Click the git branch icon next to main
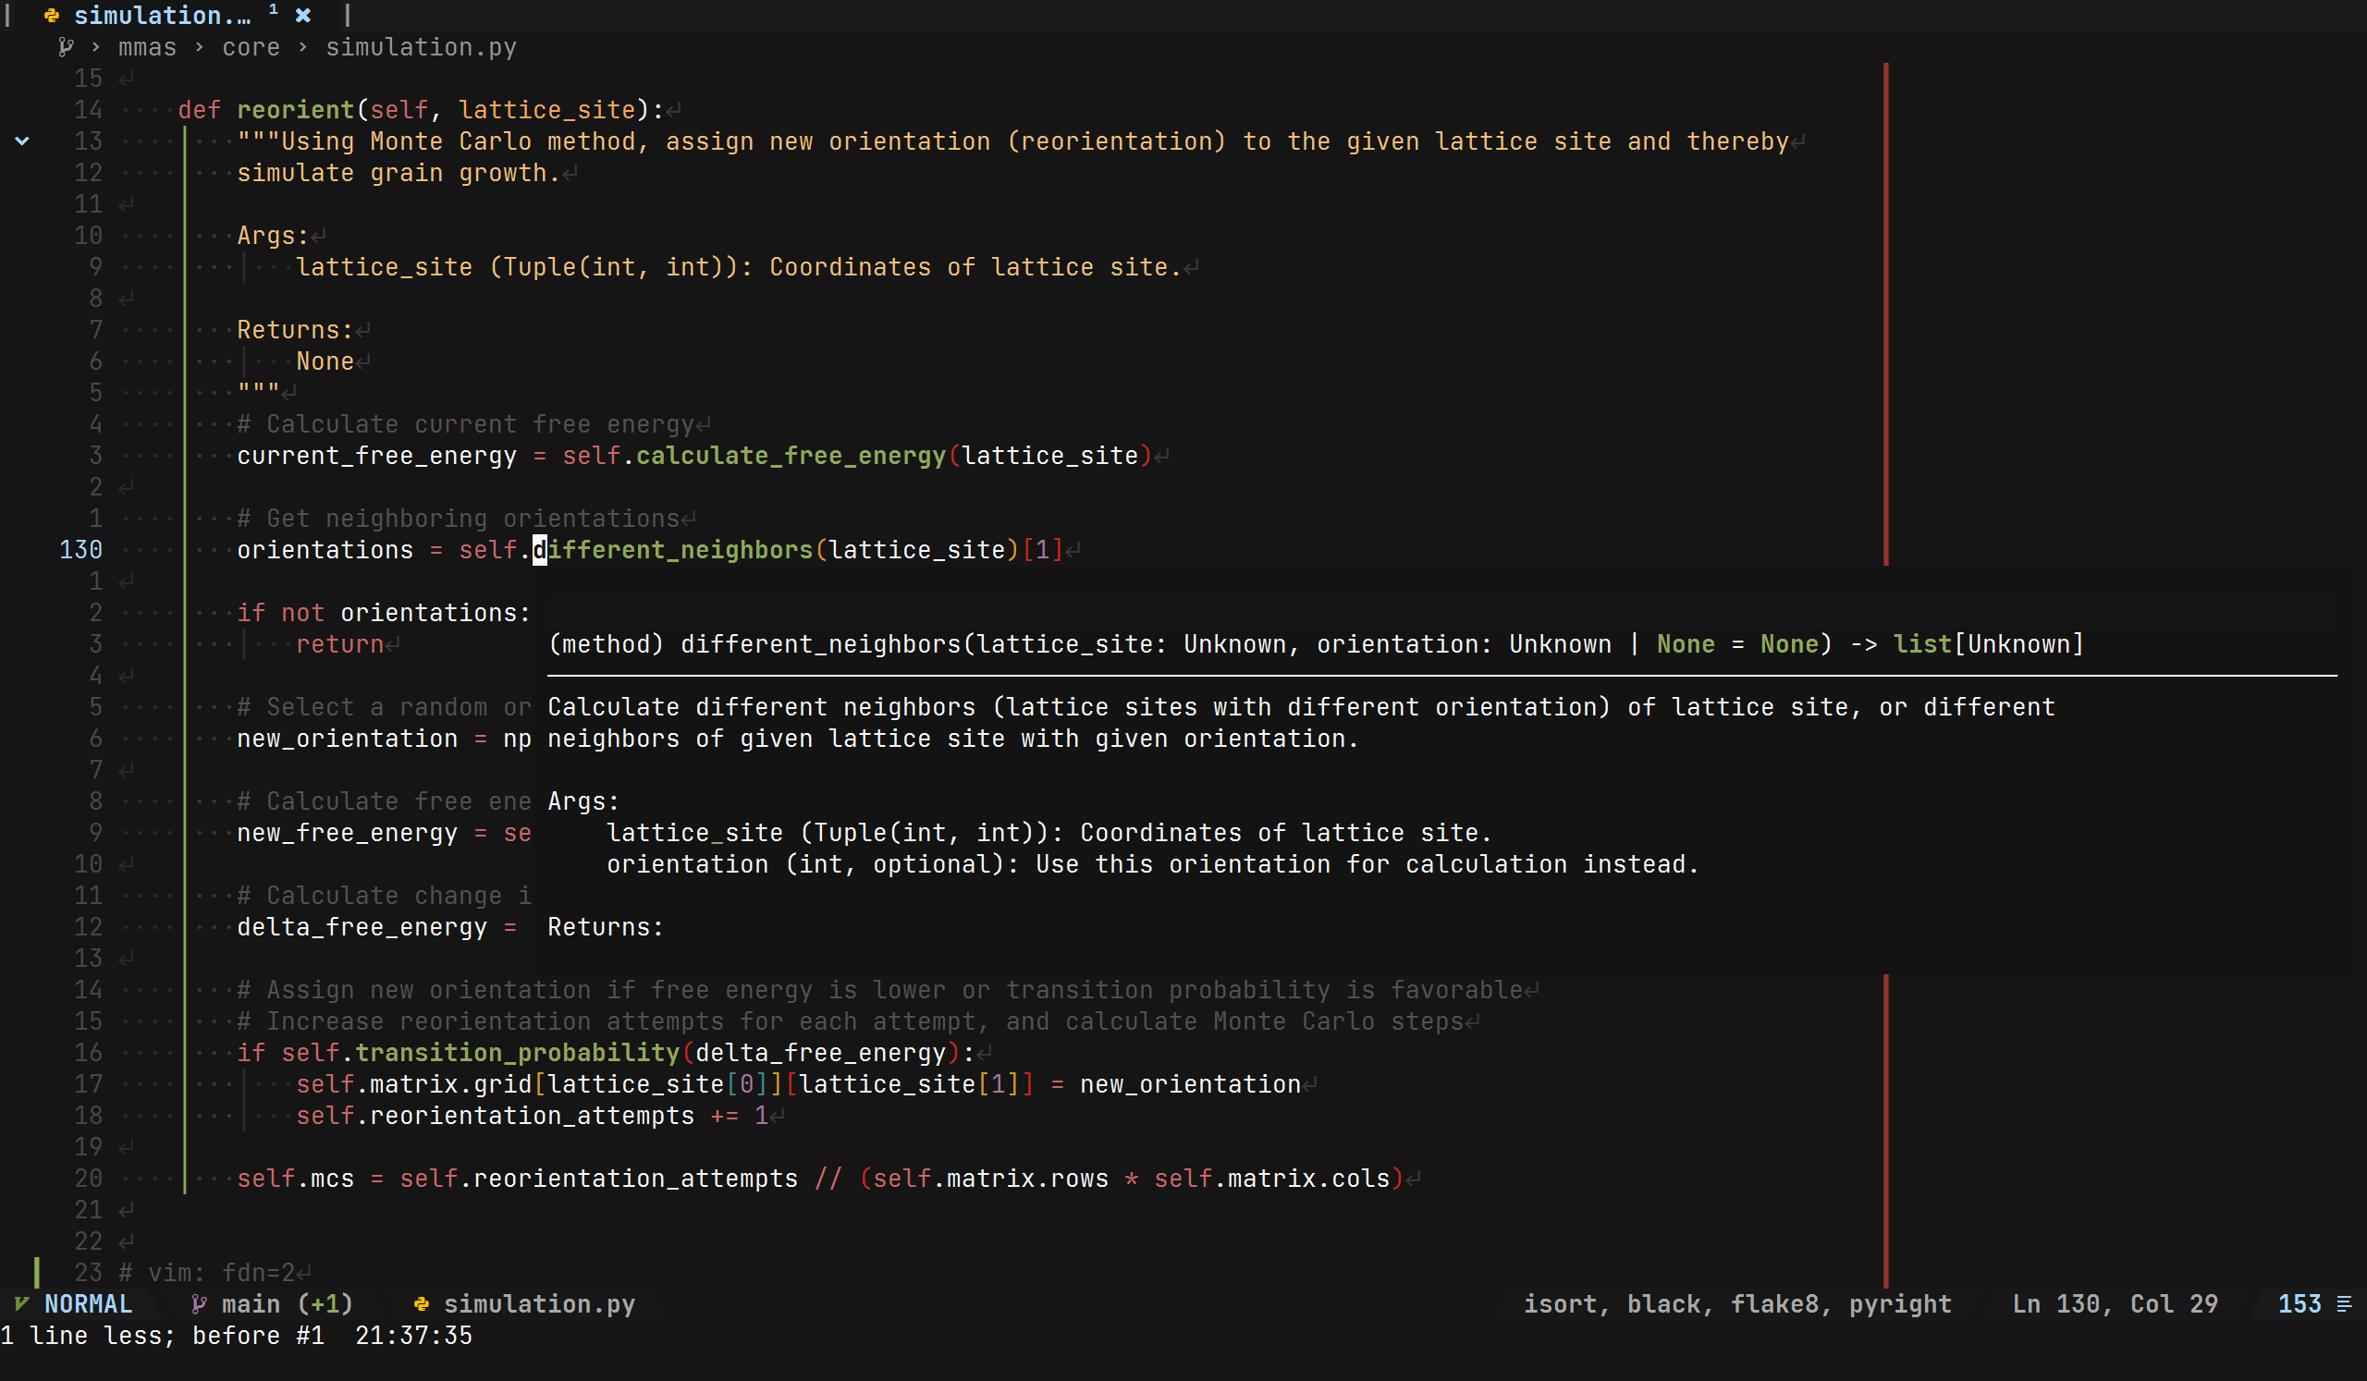Screen dimensions: 2367x1381 pos(198,1303)
